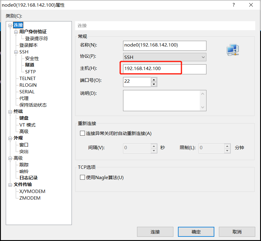The image size is (261, 241).
Task: Increase port number using the up stepper arrow
Action: click(x=154, y=79)
